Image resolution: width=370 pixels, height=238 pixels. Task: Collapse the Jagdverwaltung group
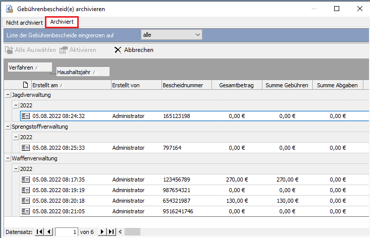point(8,95)
